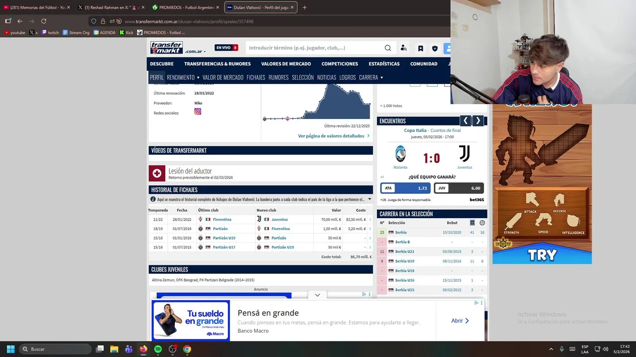The height and width of the screenshot is (357, 636).
Task: Go to previous match in Encuentros
Action: [x=465, y=120]
